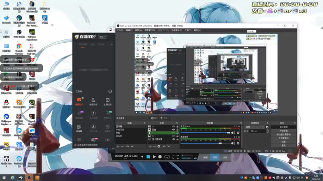Click the add source plus icon in OBS

pyautogui.click(x=150, y=146)
